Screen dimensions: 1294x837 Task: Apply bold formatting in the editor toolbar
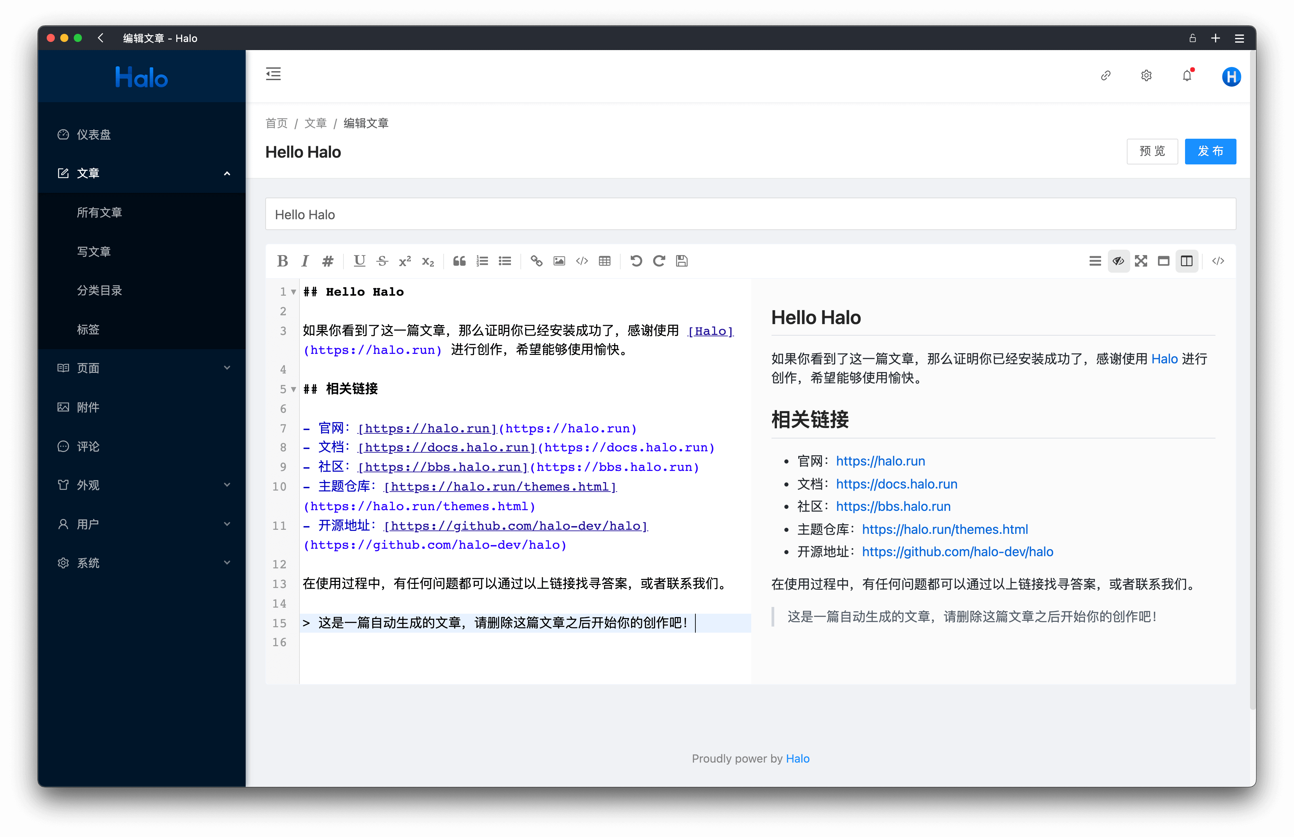[282, 261]
